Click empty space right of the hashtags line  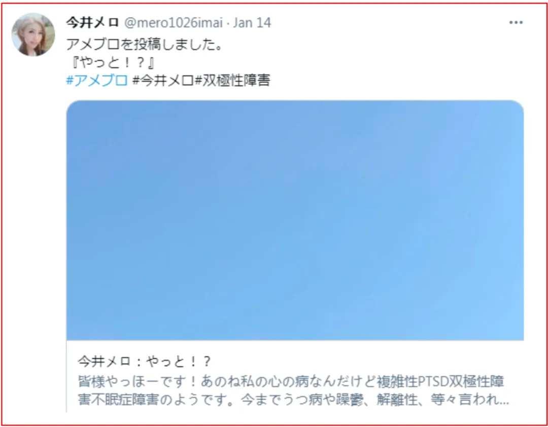(395, 81)
